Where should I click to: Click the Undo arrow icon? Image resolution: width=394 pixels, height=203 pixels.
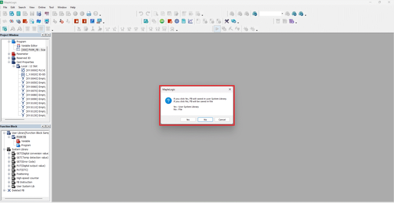click(x=141, y=14)
